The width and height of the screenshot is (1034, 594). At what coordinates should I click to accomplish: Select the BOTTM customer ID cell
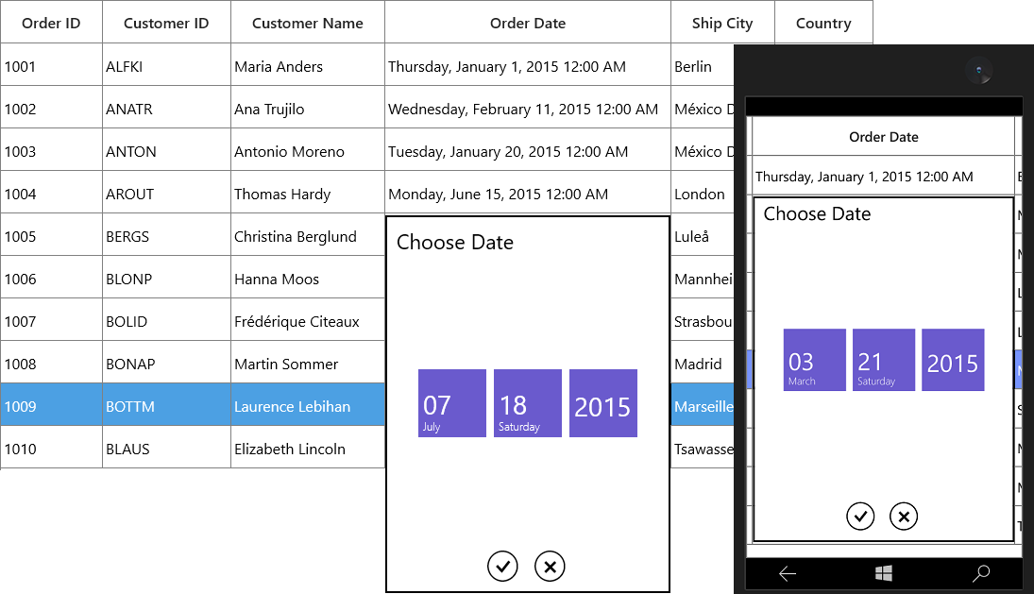pyautogui.click(x=166, y=405)
